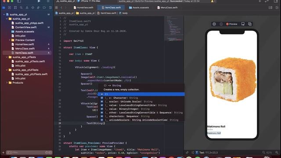Open the related items grid menu

click(x=57, y=7)
